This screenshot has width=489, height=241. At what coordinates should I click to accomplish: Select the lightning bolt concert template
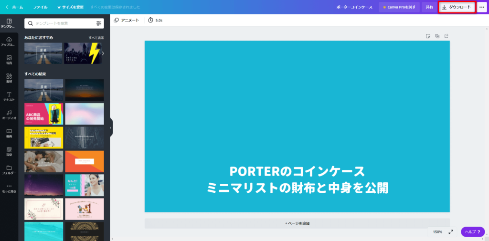point(83,53)
